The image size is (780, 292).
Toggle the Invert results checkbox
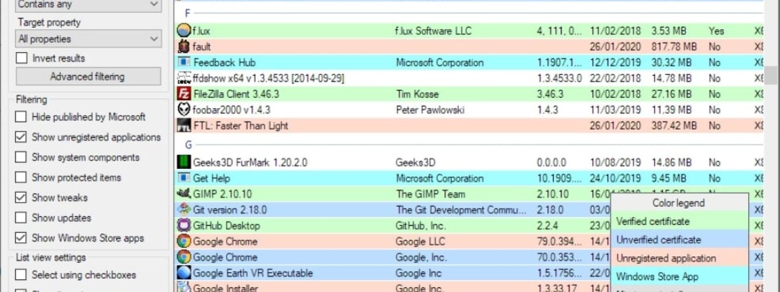21,58
